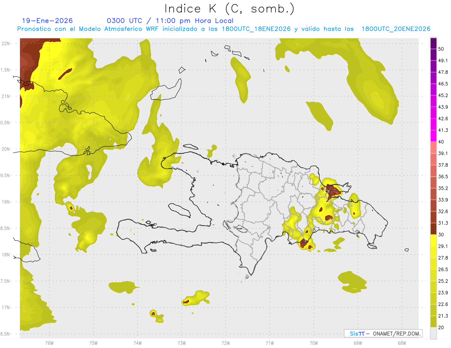This screenshot has width=451, height=348.
Task: Click the '0300 UTC / 11:00 pm Hora Local' time text
Action: tap(170, 21)
